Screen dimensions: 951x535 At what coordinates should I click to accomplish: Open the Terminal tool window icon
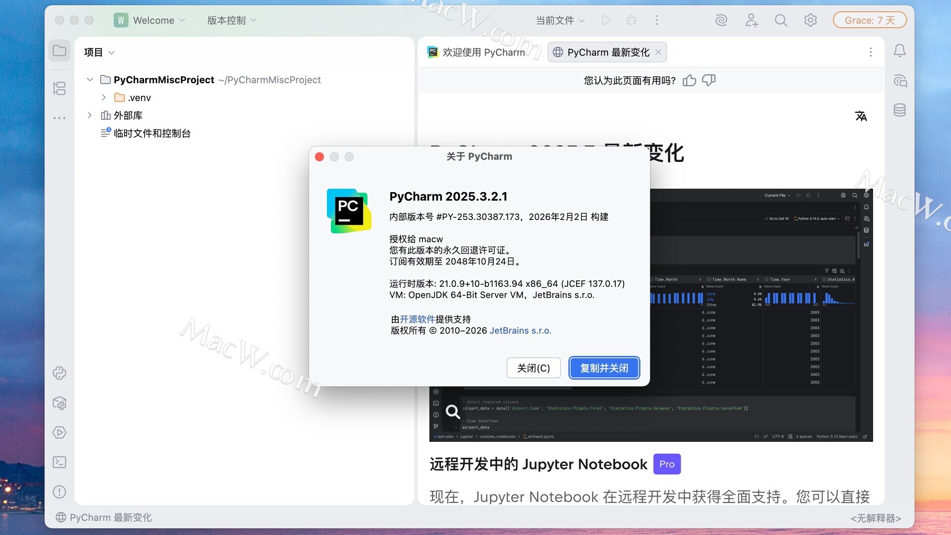[x=59, y=462]
